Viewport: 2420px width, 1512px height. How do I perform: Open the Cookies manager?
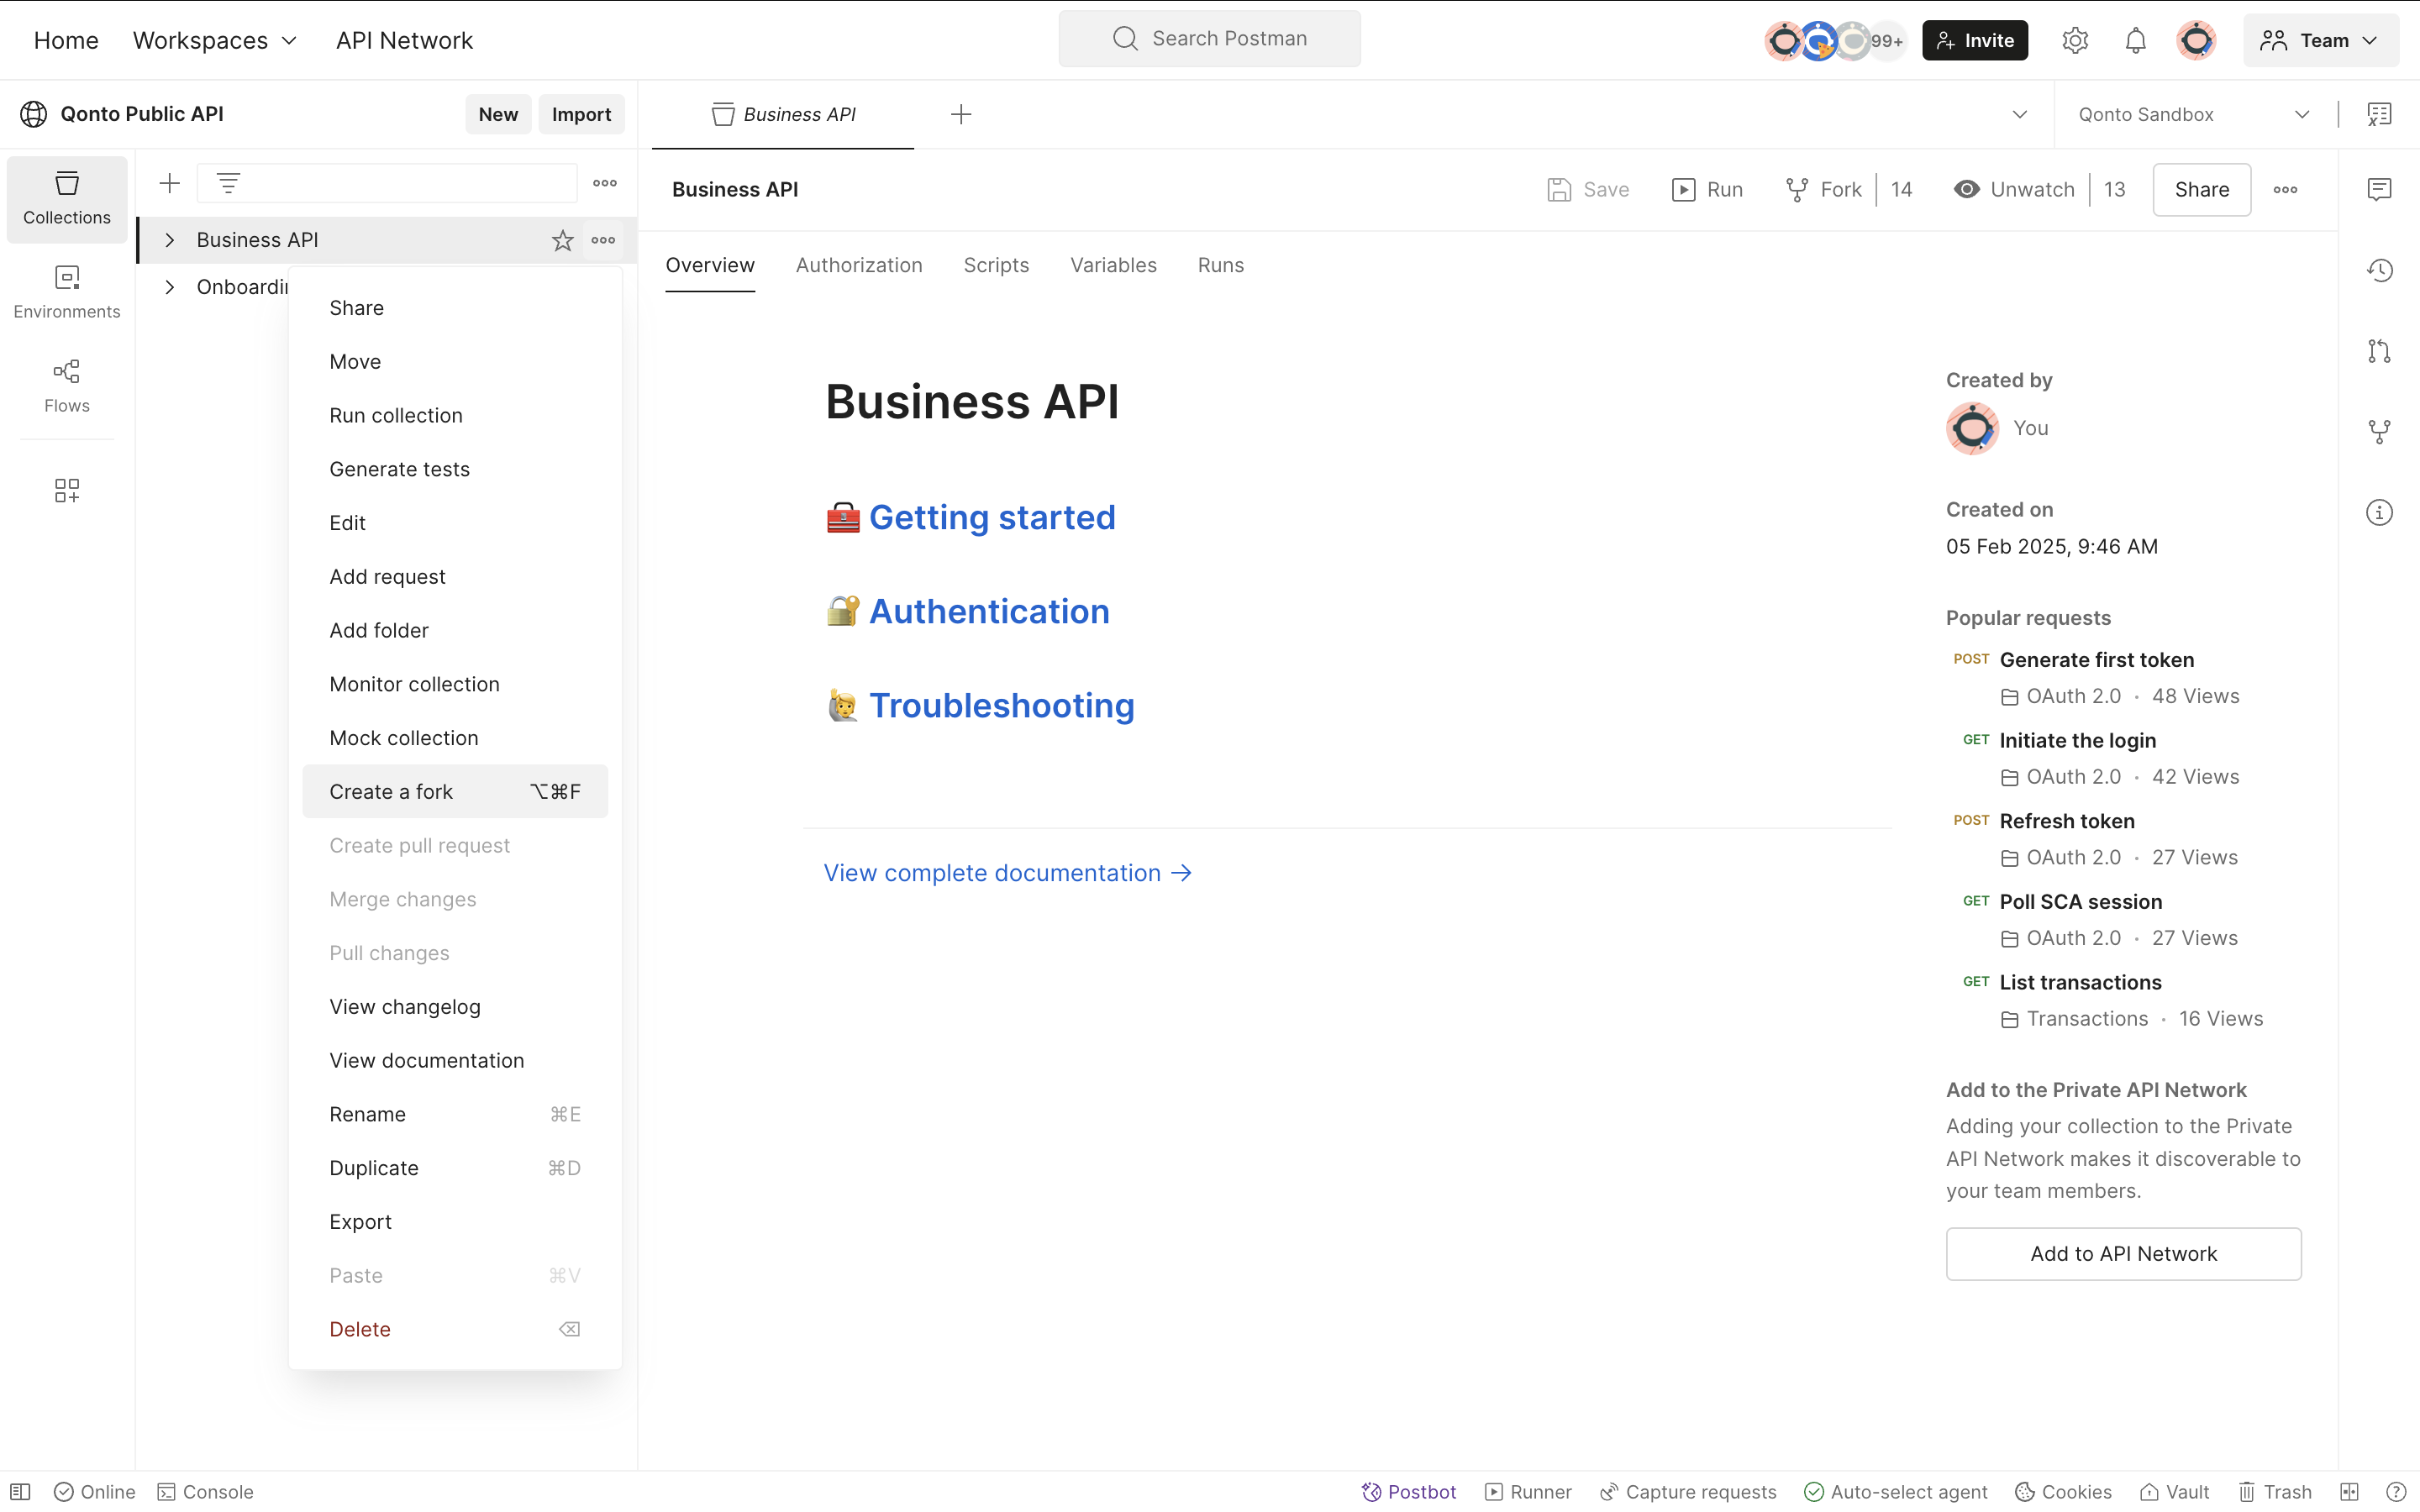[x=2063, y=1491]
